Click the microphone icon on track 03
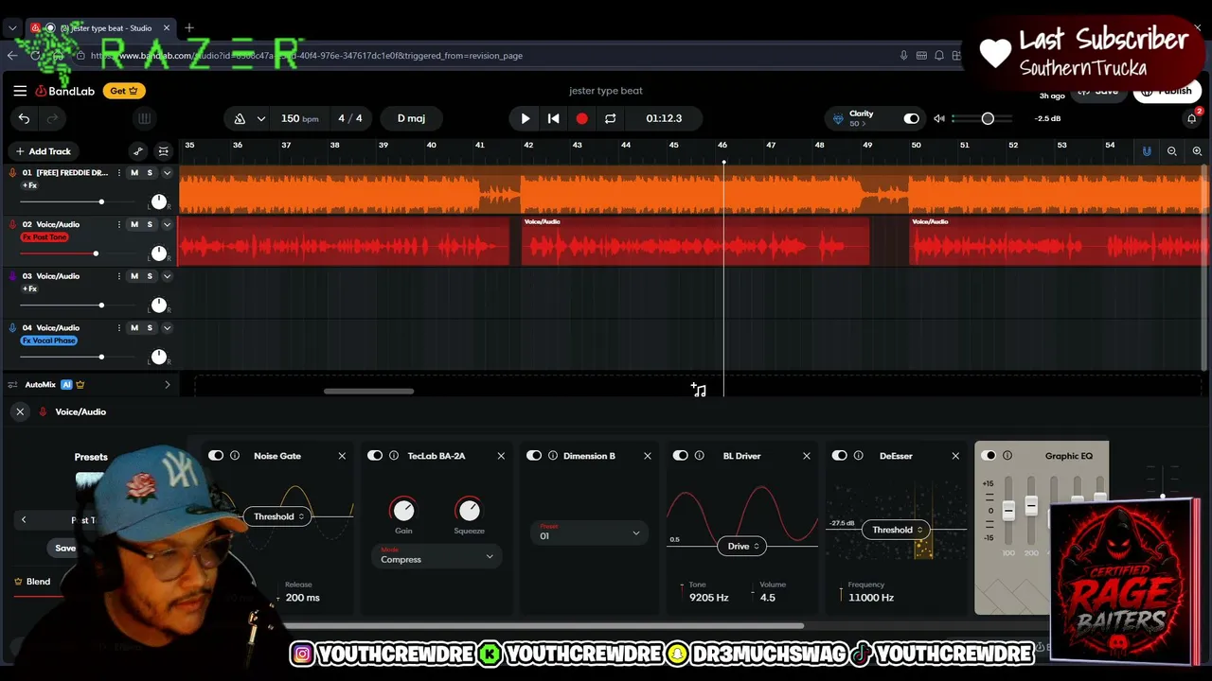Viewport: 1212px width, 681px height. click(x=12, y=276)
